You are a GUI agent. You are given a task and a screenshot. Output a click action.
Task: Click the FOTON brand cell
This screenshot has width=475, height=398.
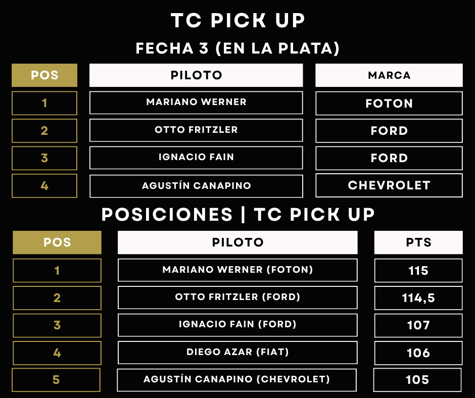[x=389, y=104]
